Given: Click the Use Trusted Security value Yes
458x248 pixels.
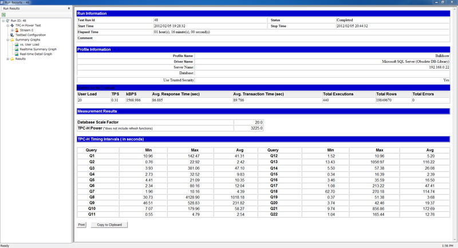Looking at the screenshot, I should (447, 80).
